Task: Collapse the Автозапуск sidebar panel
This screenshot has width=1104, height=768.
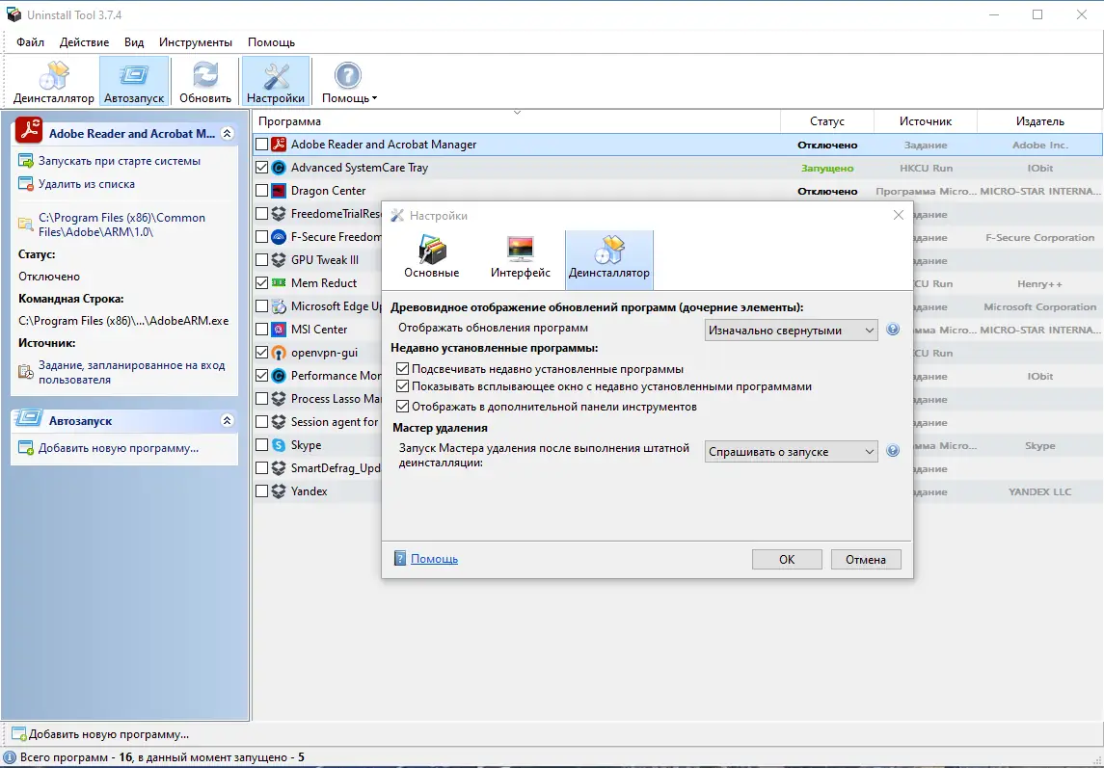Action: pyautogui.click(x=227, y=420)
